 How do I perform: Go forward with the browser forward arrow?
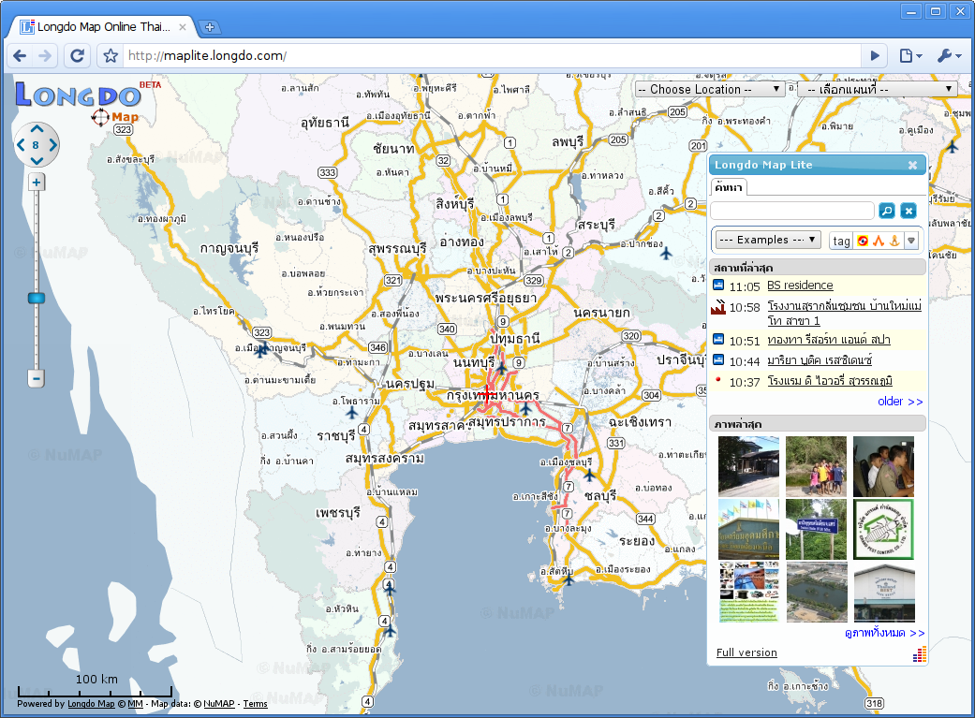click(x=45, y=56)
